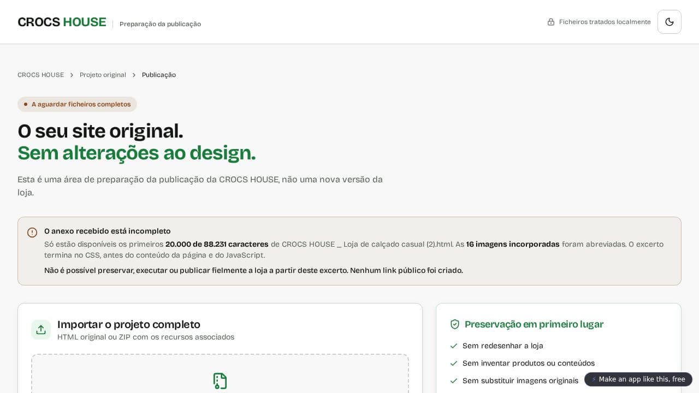This screenshot has width=699, height=393.
Task: Go to CROCS HOUSE breadcrumb
Action: click(x=40, y=75)
